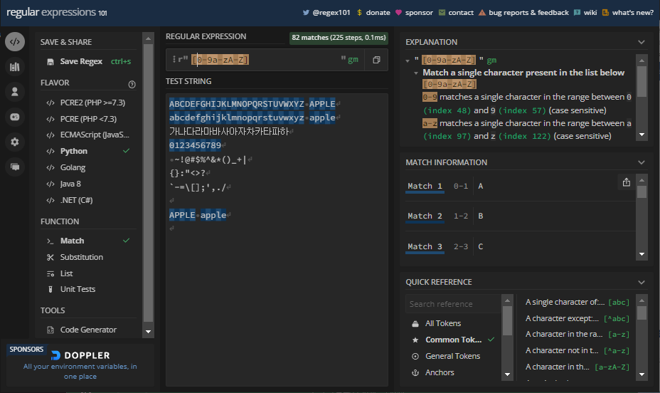Collapse the Match Information panel chevron

click(641, 162)
